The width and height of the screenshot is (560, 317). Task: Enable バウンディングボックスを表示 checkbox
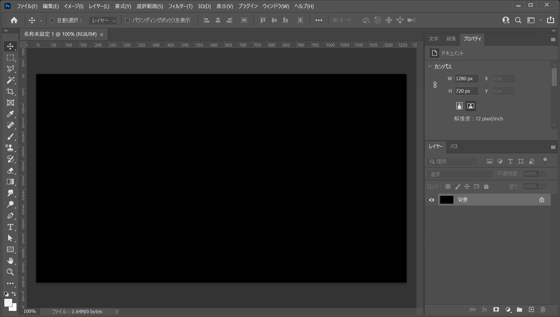point(127,20)
